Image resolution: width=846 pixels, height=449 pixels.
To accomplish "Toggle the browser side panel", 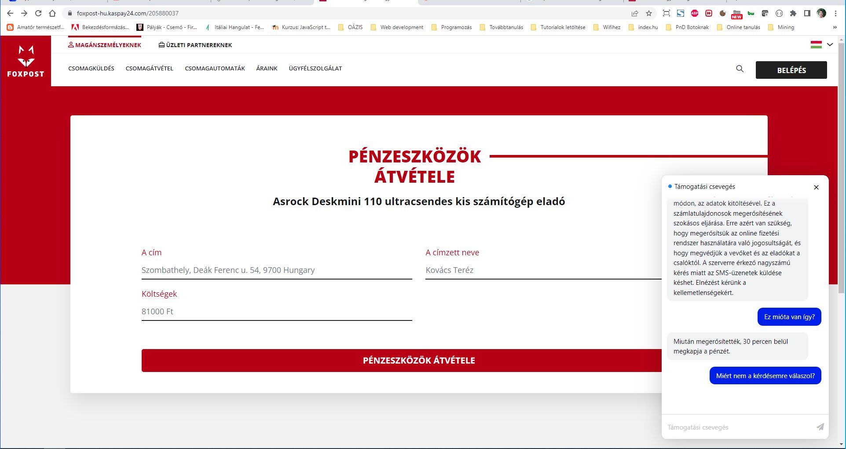I will point(807,13).
